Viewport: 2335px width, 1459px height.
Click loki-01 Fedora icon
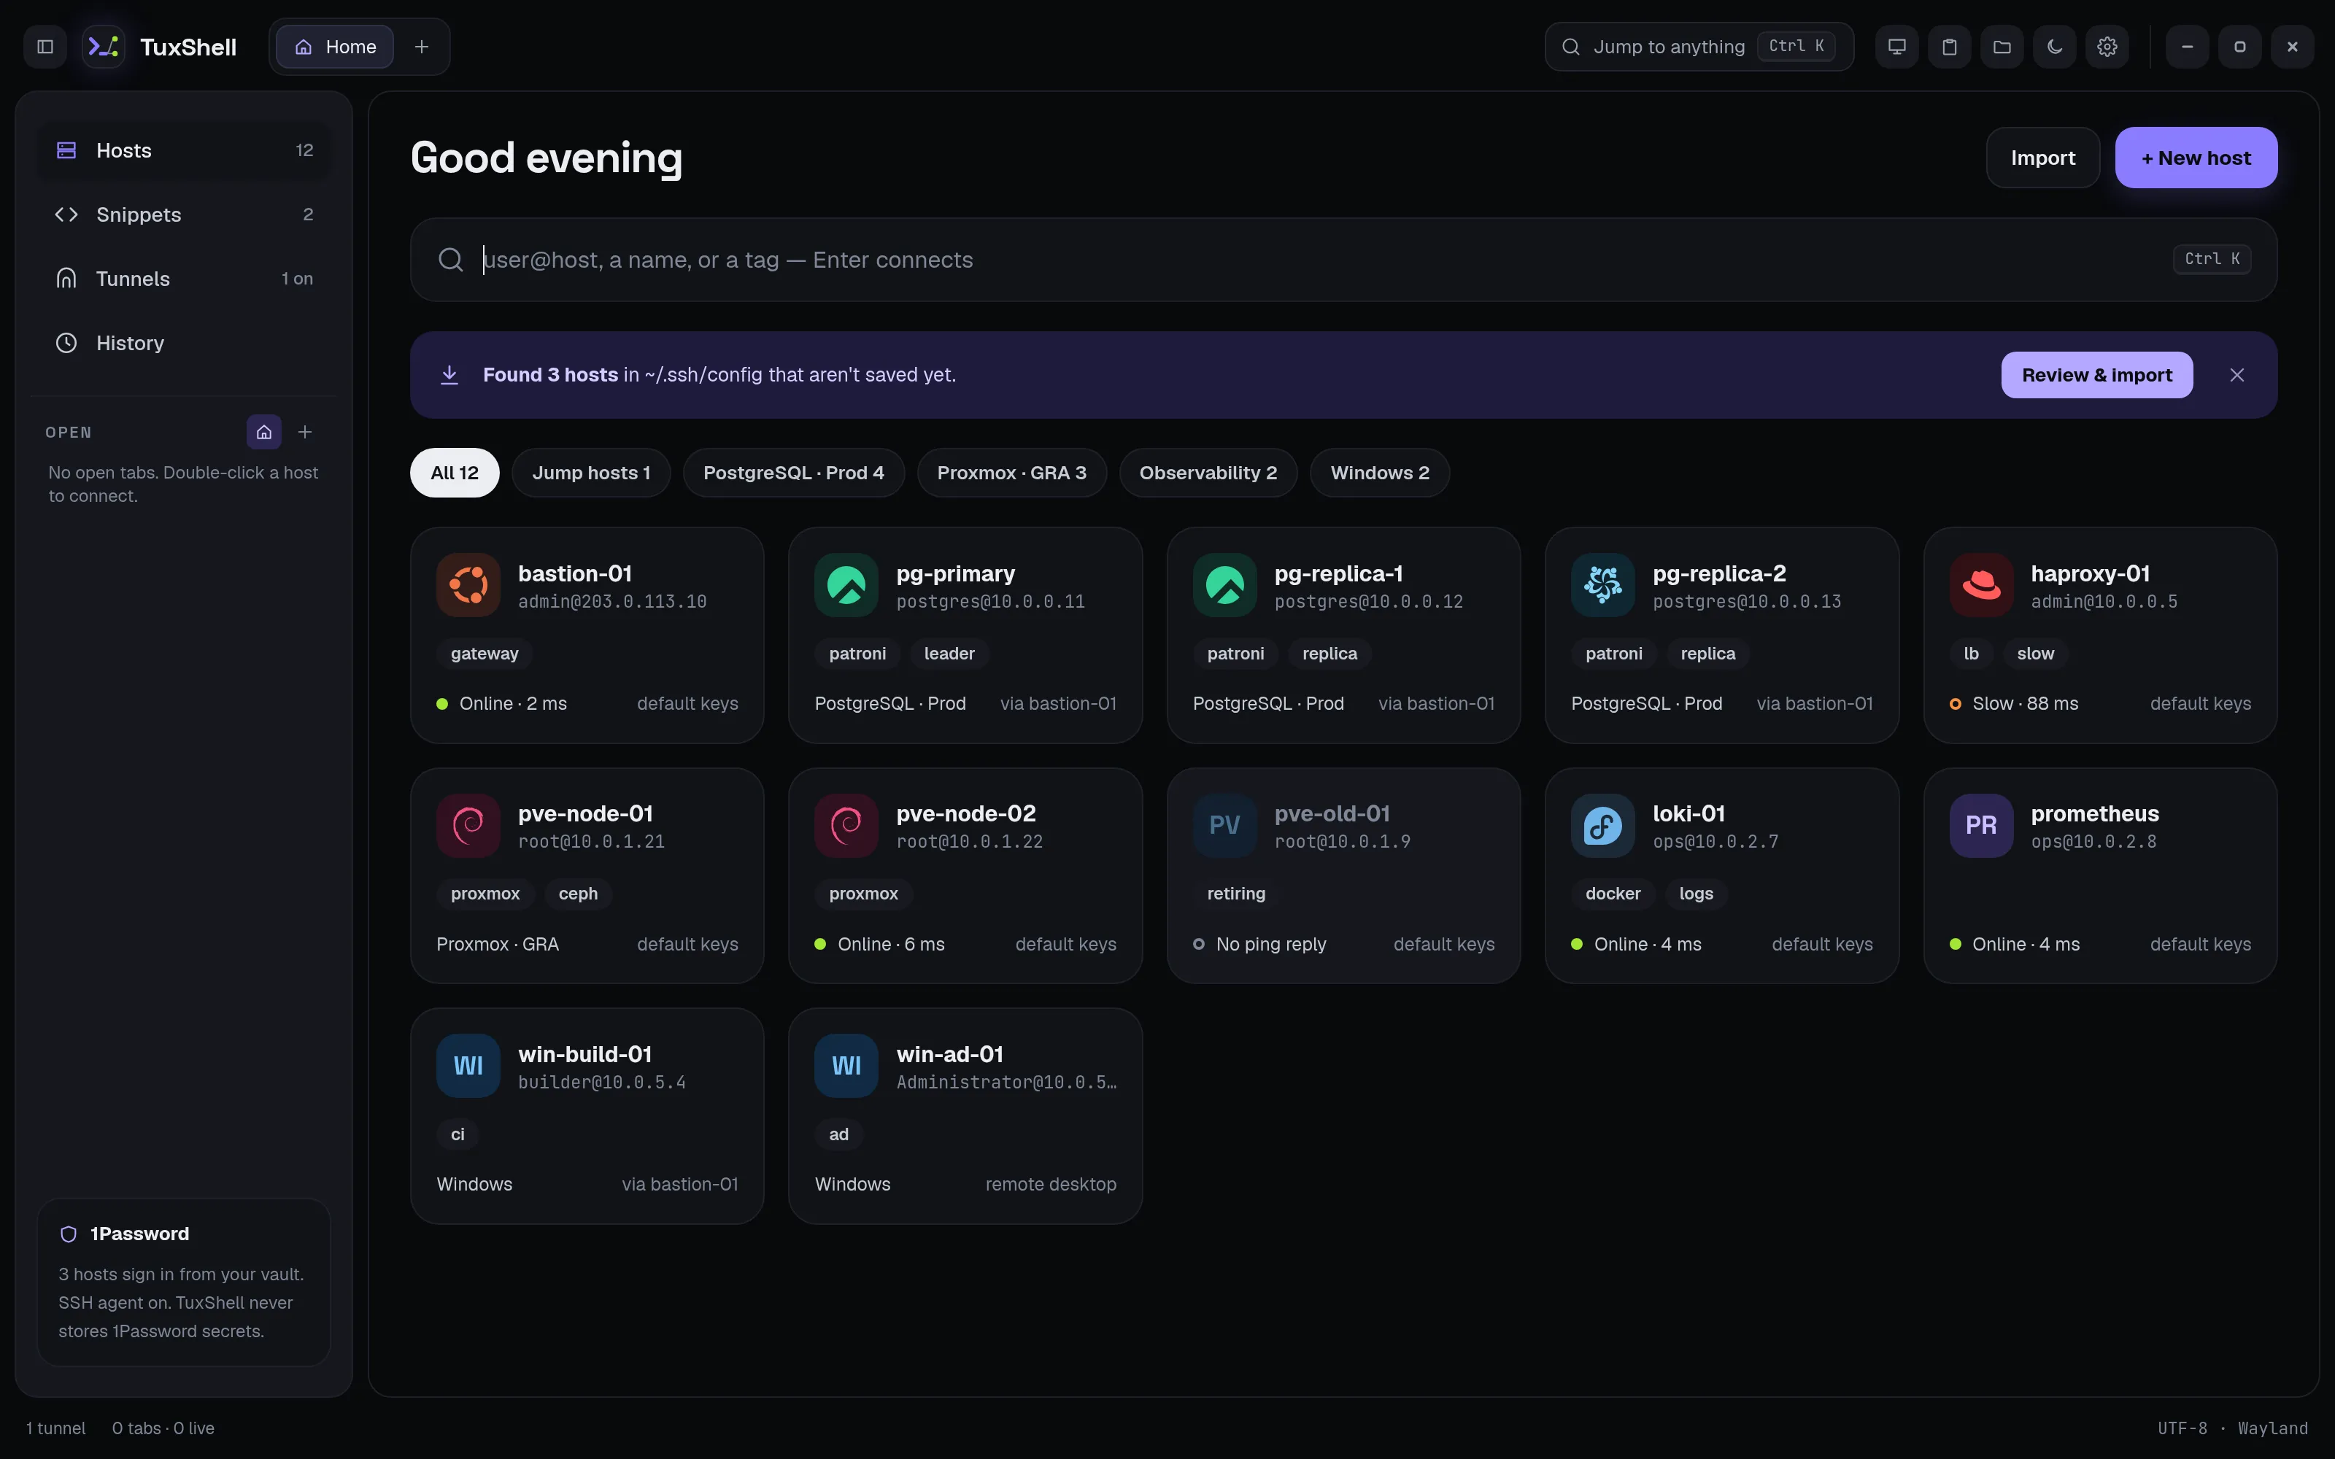point(1602,825)
